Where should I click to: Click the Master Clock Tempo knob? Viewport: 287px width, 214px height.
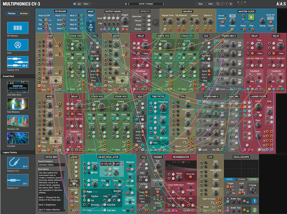point(232,21)
